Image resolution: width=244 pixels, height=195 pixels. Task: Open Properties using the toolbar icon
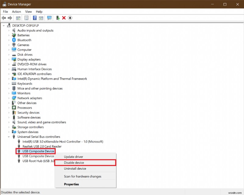[26, 18]
